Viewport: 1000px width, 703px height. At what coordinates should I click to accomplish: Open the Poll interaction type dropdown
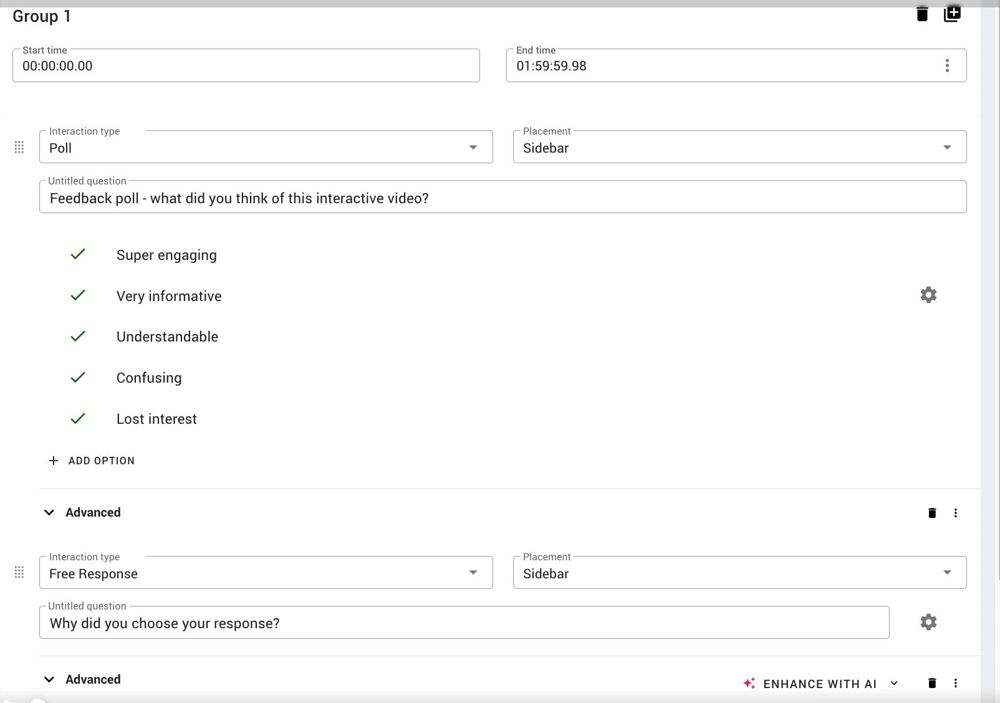click(x=266, y=147)
